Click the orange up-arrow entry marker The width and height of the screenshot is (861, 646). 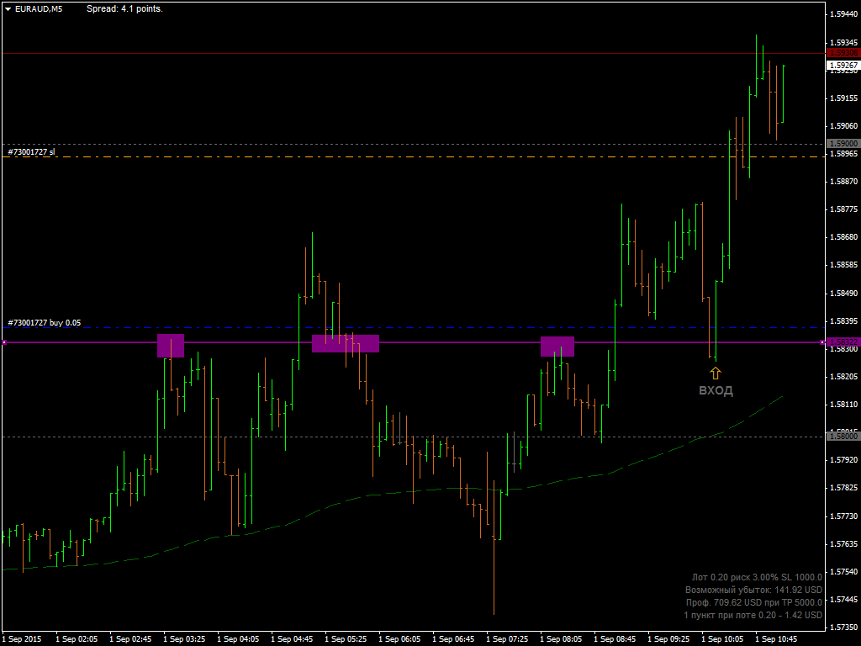tap(715, 373)
